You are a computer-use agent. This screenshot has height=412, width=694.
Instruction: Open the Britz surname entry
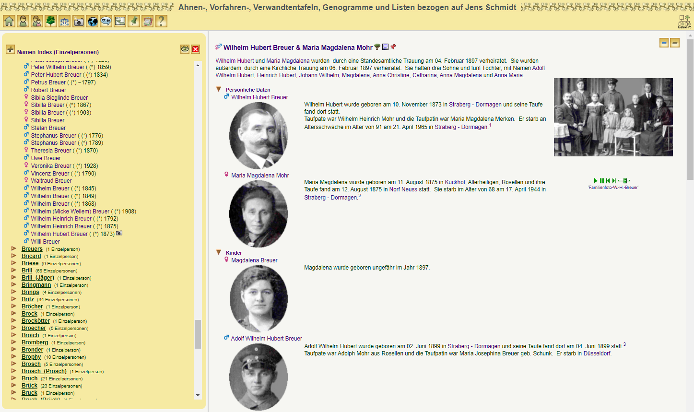point(27,299)
